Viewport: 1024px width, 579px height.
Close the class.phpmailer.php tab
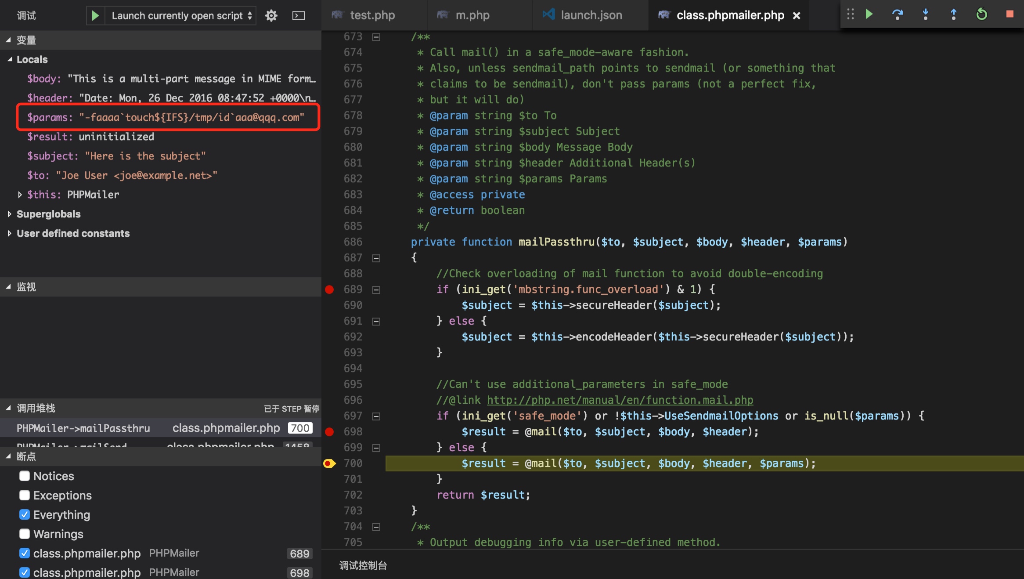797,16
